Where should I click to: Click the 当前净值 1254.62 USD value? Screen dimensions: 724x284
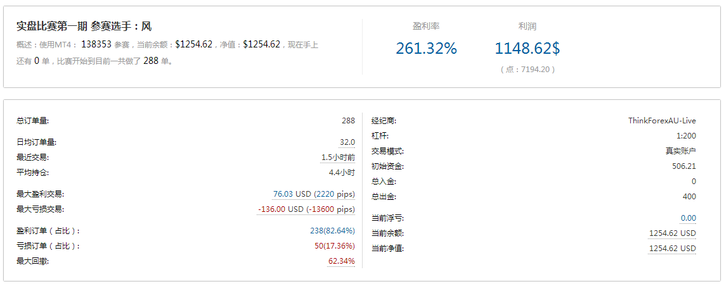pos(672,248)
